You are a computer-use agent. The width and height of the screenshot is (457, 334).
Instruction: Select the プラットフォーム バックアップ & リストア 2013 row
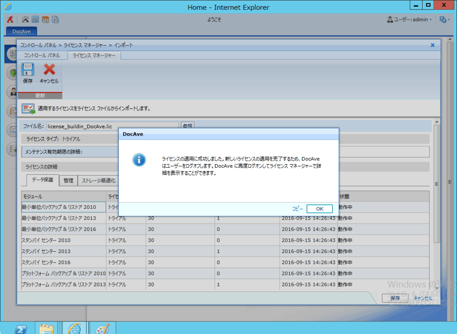point(225,284)
